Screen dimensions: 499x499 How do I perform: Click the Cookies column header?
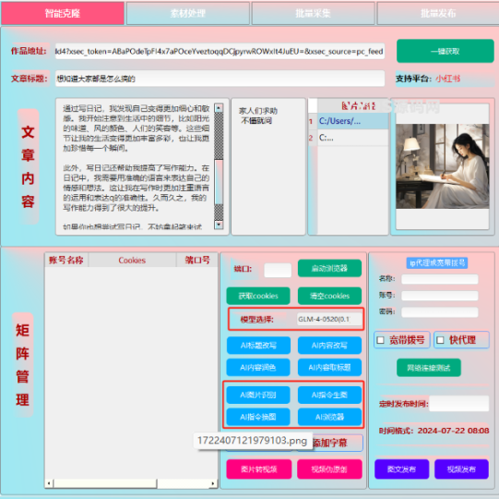click(x=132, y=261)
